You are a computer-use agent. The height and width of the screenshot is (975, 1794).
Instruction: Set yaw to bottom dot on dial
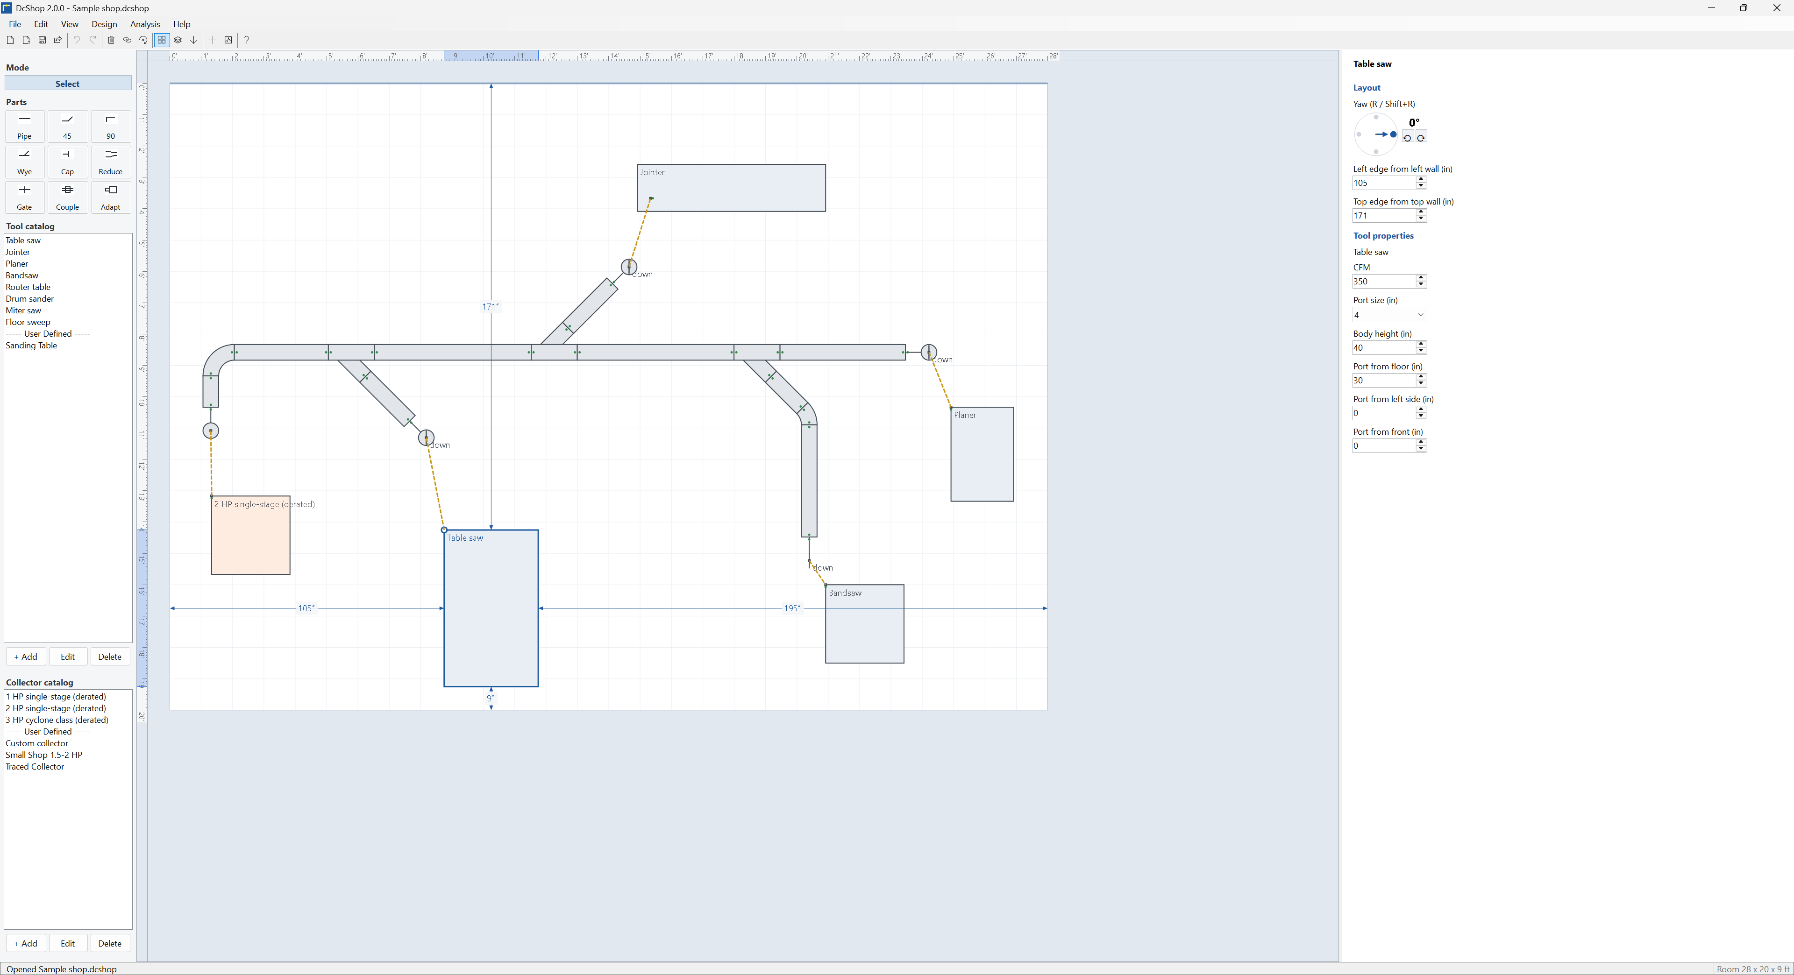[1375, 151]
